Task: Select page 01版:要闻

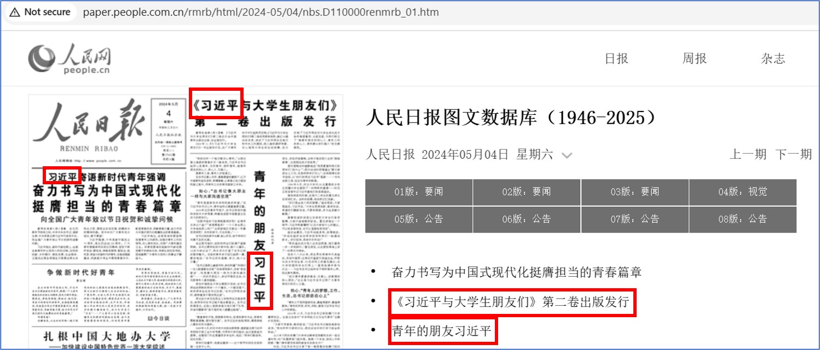Action: click(419, 192)
